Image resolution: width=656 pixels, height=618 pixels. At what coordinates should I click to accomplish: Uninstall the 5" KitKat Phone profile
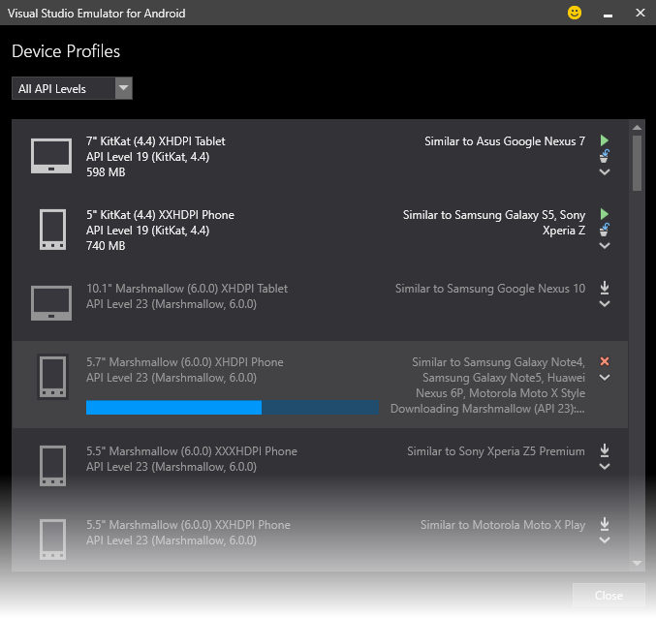605,230
